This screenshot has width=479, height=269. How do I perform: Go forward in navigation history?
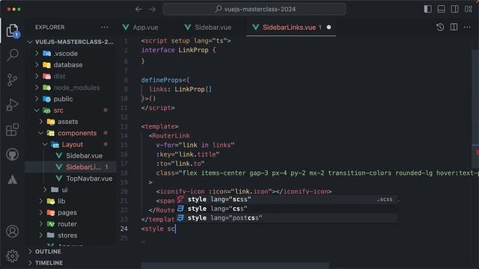coord(152,9)
